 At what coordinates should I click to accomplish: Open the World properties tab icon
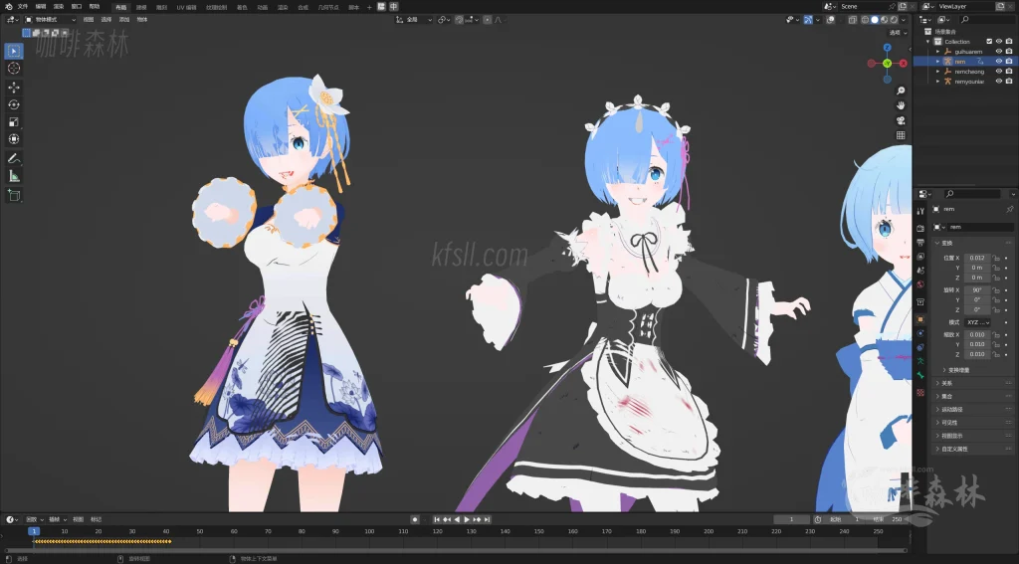coord(920,284)
